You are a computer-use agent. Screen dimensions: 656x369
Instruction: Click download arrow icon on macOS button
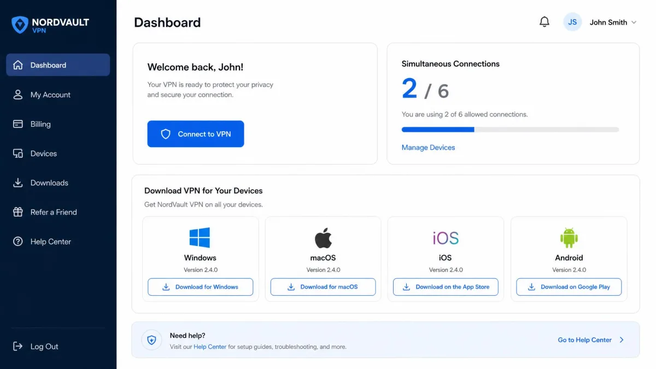point(291,287)
